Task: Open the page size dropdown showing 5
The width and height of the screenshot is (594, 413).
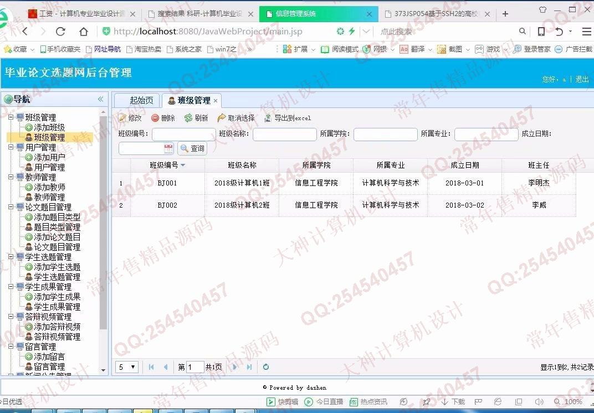Action: click(x=127, y=367)
